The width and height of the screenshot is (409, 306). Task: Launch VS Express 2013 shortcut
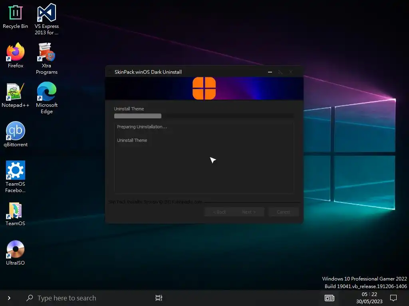46,20
